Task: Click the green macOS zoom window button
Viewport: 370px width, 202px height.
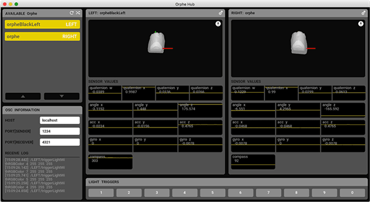Action: (x=16, y=4)
